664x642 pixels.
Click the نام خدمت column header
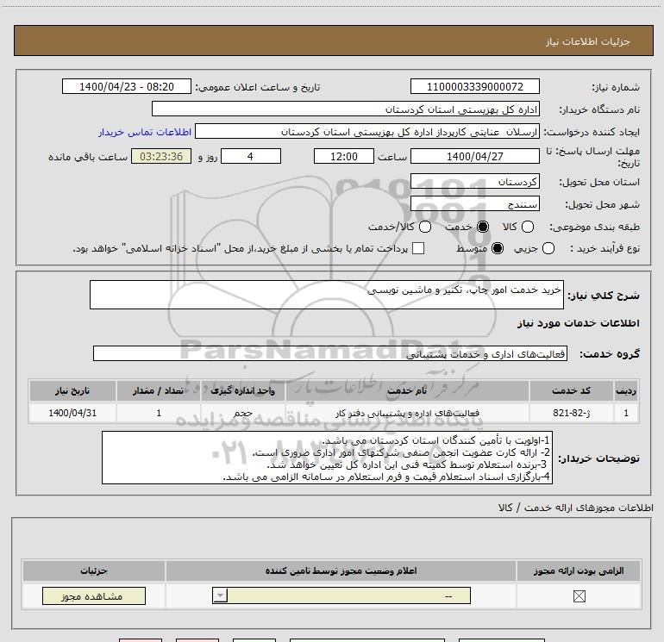click(x=406, y=390)
